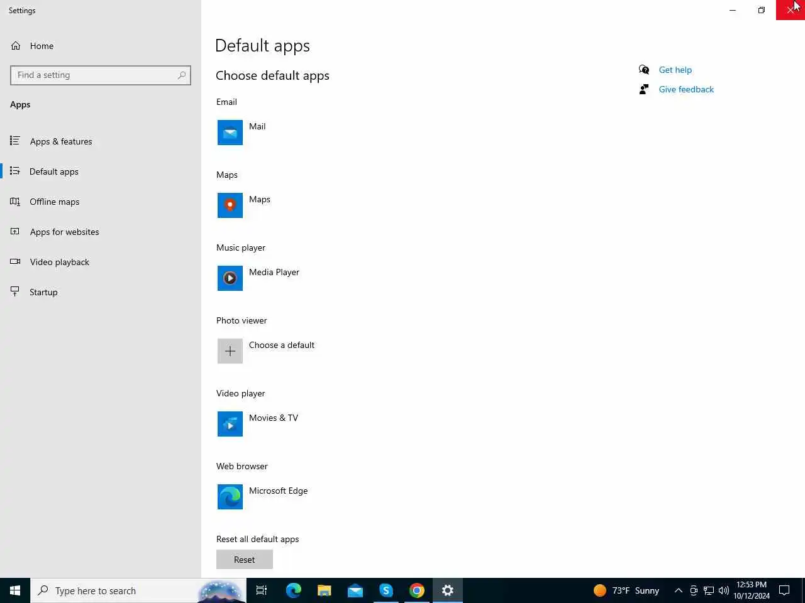Focus the Find a setting search box

click(x=101, y=75)
